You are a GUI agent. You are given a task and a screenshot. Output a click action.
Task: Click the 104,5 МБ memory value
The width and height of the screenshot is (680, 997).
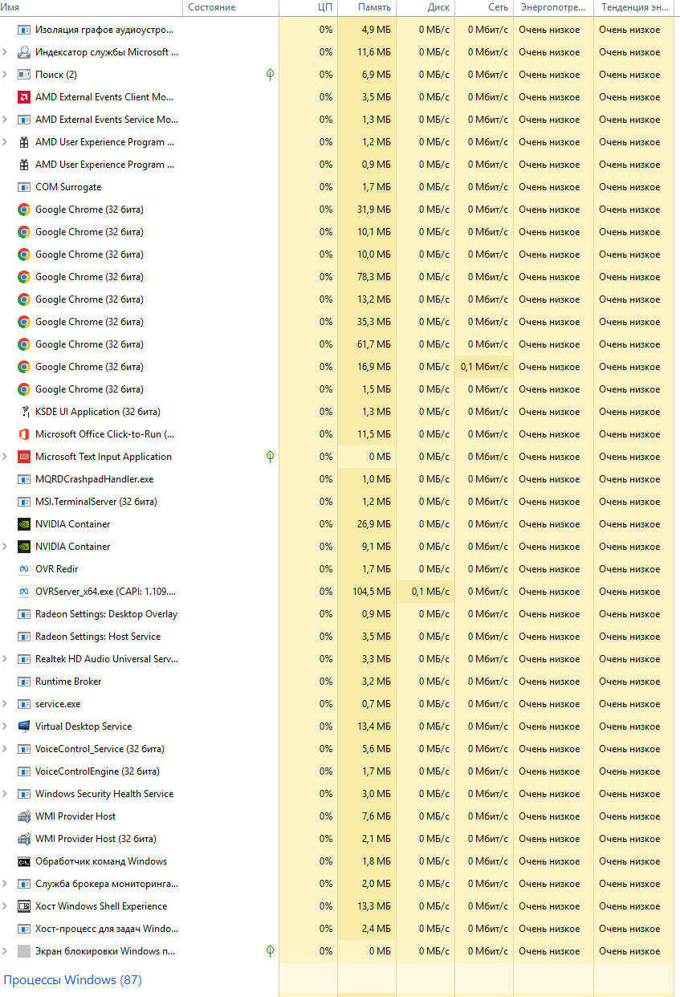371,592
